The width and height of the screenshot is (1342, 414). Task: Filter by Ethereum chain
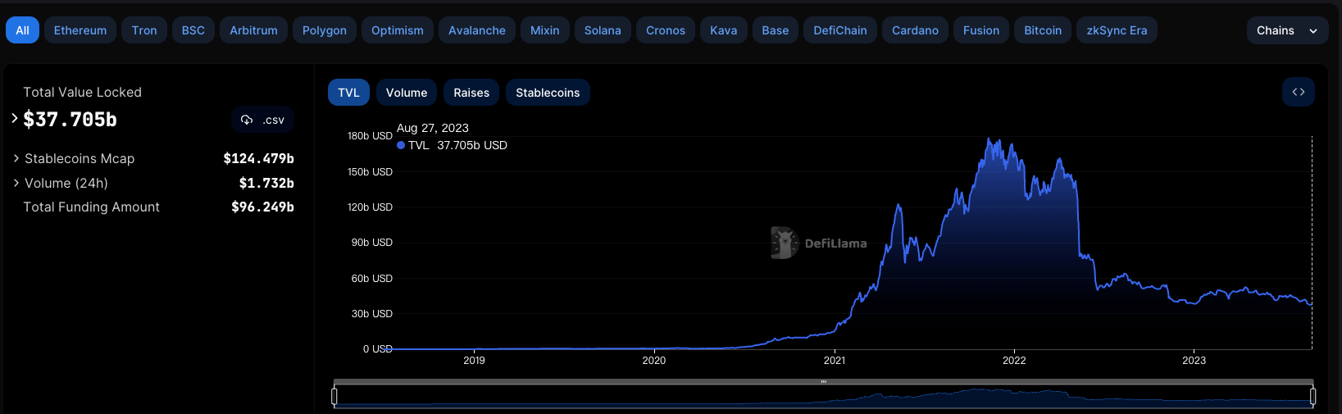pos(80,30)
